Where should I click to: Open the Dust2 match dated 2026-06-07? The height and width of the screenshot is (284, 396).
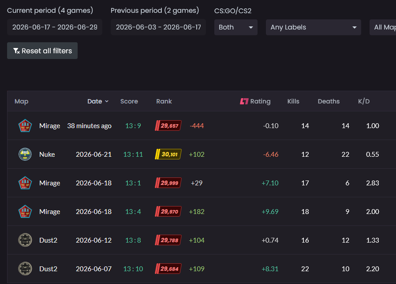(x=202, y=269)
